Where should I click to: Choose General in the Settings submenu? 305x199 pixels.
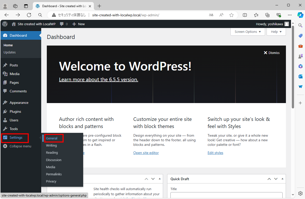[52, 138]
